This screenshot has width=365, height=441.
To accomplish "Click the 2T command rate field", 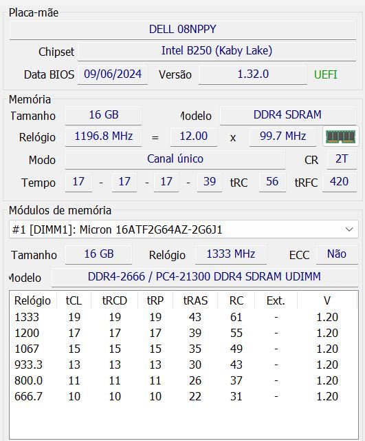I will tap(342, 159).
